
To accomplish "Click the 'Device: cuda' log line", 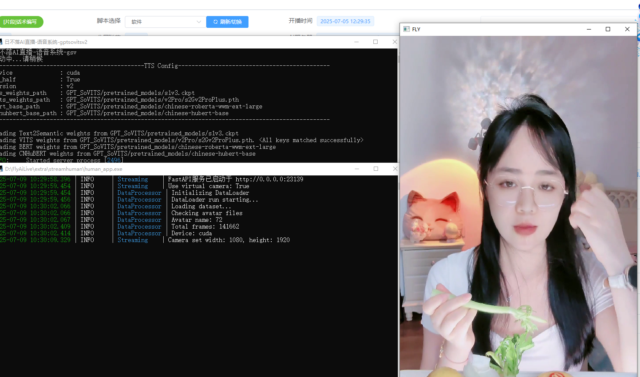I will pyautogui.click(x=192, y=233).
